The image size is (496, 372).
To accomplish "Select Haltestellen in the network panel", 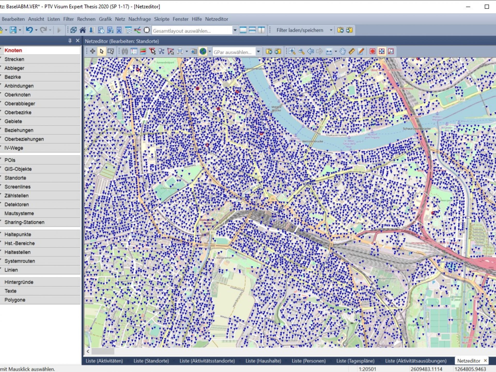I will coord(17,252).
